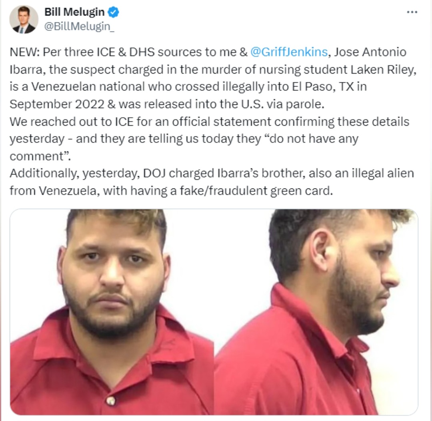The width and height of the screenshot is (432, 421).
Task: Click the display name Bill Melugin
Action: [74, 12]
